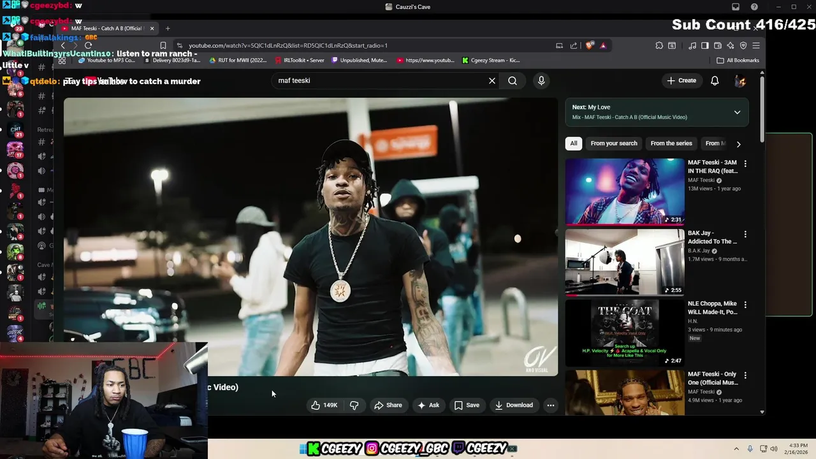Play the BAK Jay Addicted To The thumbnail
This screenshot has width=816, height=459.
click(625, 263)
